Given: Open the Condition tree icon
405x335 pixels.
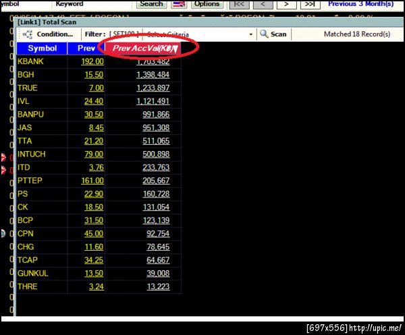Looking at the screenshot, I should pyautogui.click(x=28, y=34).
